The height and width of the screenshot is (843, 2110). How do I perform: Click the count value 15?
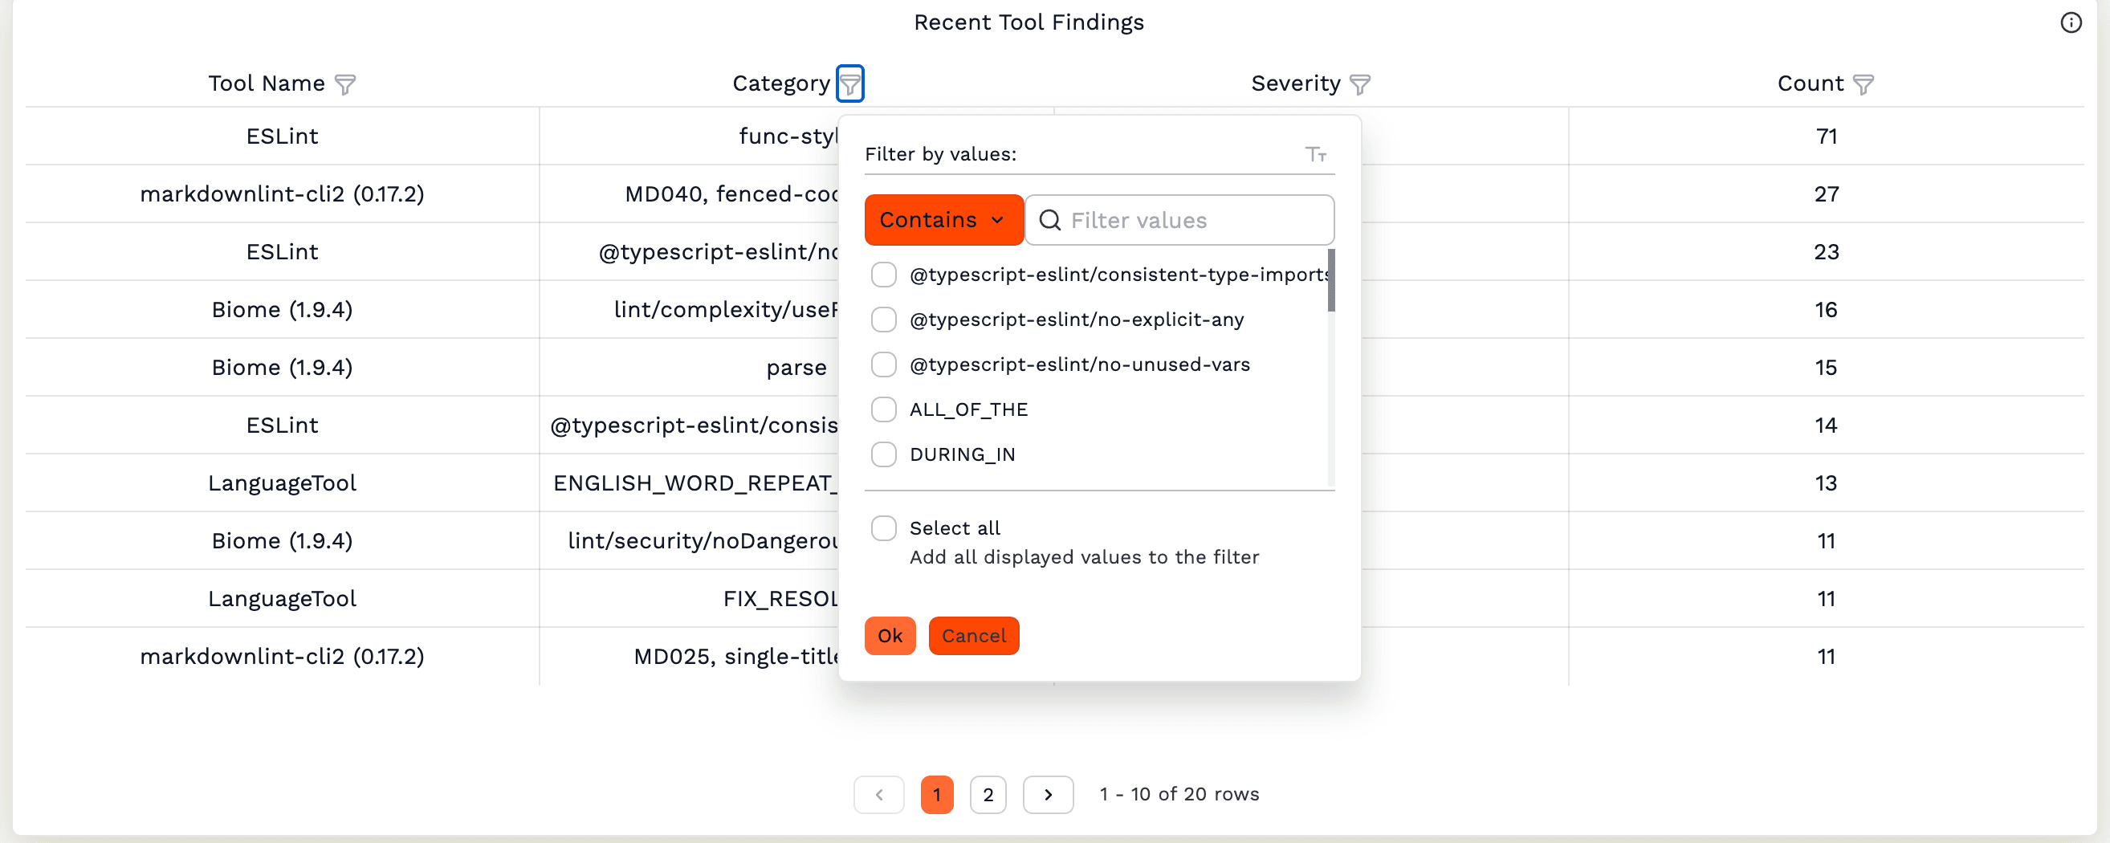[x=1826, y=368]
